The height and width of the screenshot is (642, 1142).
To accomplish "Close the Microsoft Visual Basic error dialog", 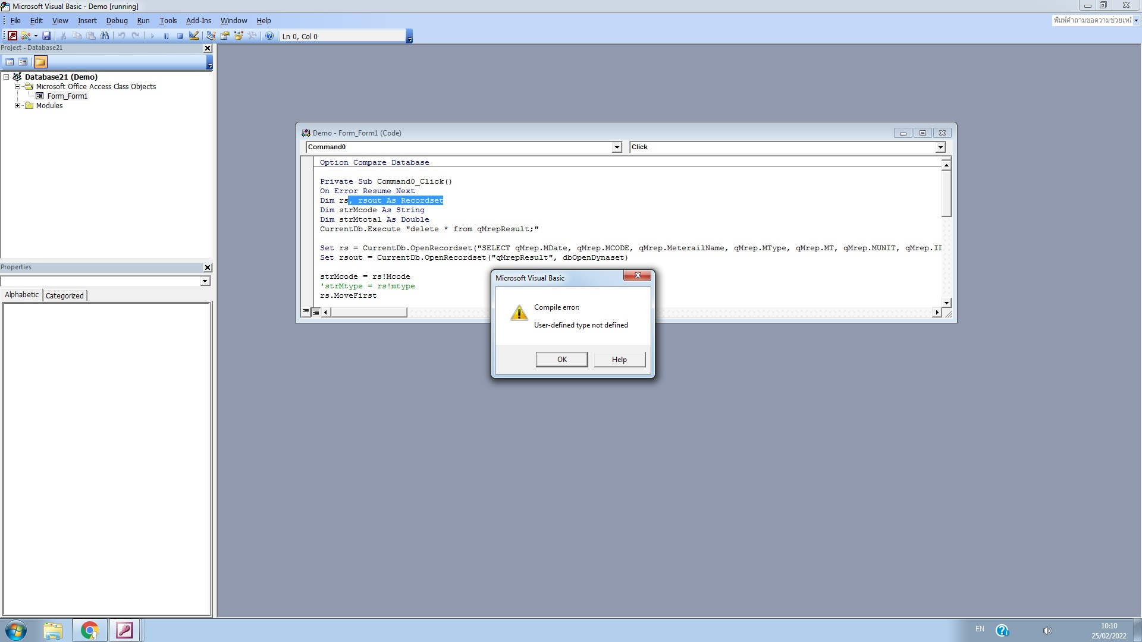I will point(637,275).
